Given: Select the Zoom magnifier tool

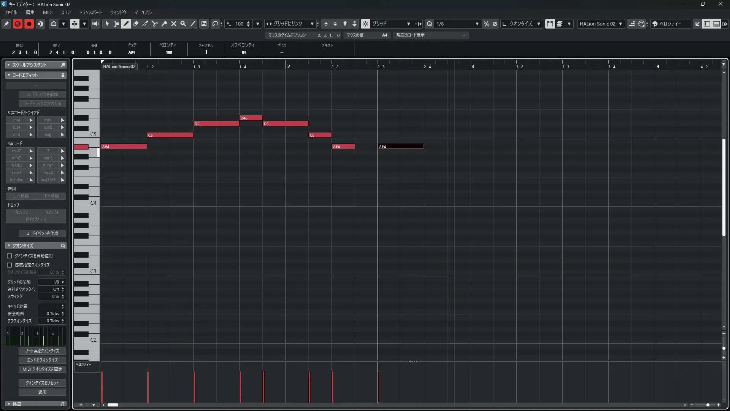Looking at the screenshot, I should point(183,24).
